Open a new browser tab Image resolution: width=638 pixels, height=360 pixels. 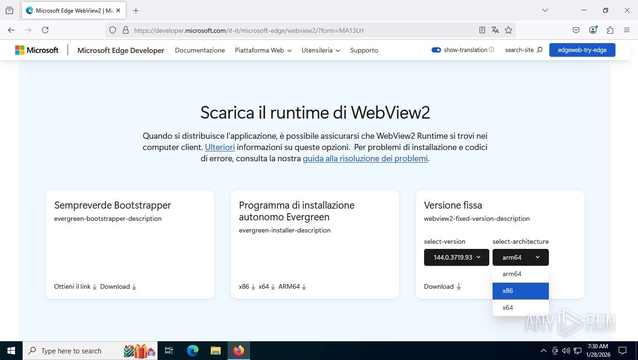click(136, 10)
